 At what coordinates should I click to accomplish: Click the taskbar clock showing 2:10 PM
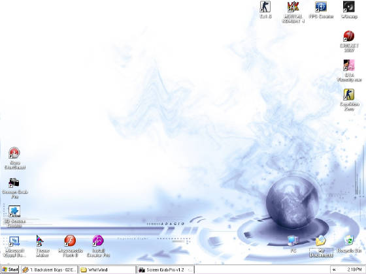coord(354,270)
